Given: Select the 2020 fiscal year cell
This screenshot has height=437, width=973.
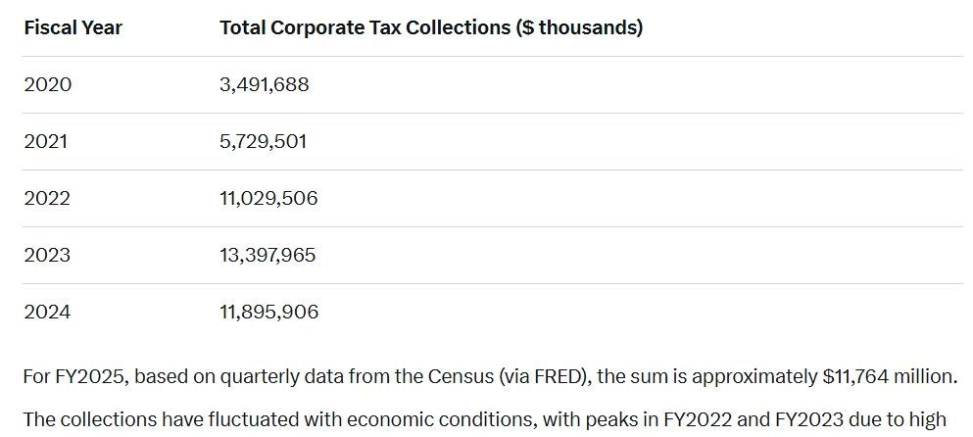Looking at the screenshot, I should coord(48,84).
